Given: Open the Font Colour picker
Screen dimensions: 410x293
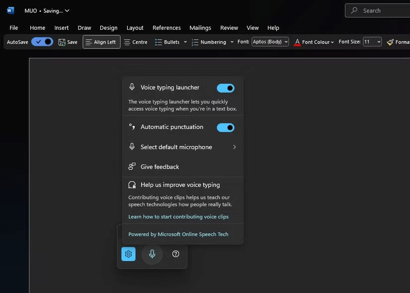Looking at the screenshot, I should 314,42.
